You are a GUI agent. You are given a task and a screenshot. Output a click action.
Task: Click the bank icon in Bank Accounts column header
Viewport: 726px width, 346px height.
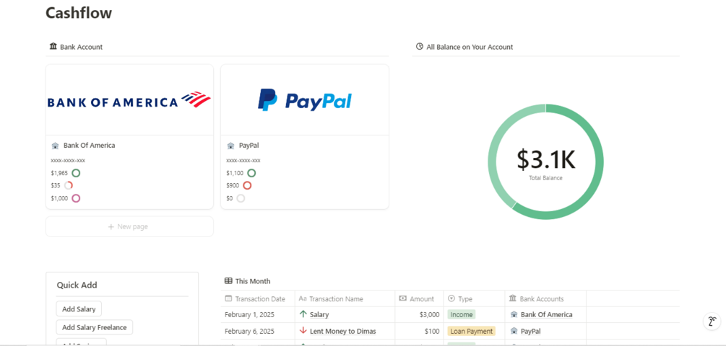point(513,298)
